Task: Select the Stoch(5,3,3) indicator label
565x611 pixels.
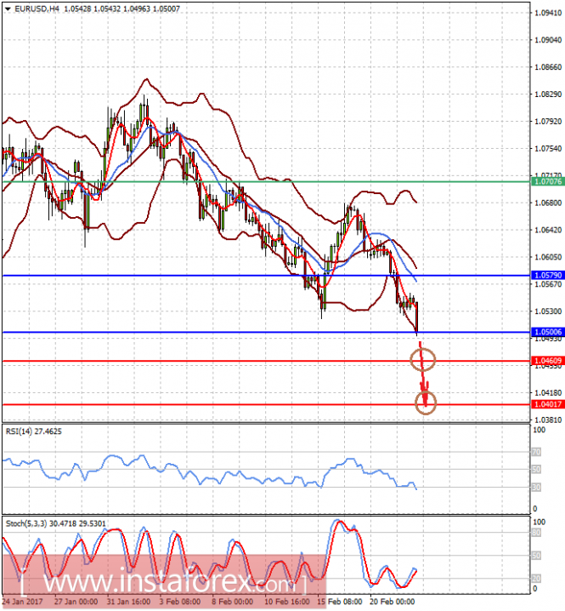Action: (x=55, y=523)
